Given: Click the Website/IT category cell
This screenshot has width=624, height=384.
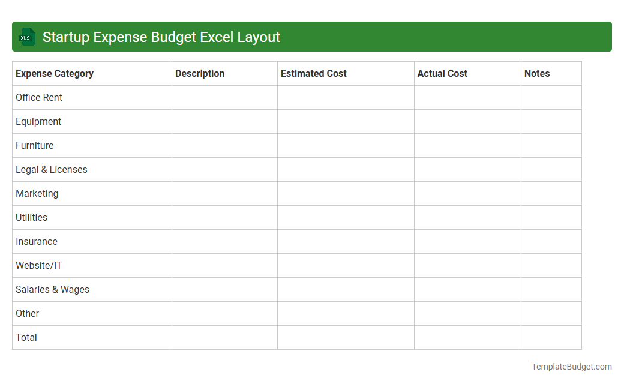Looking at the screenshot, I should click(x=38, y=265).
